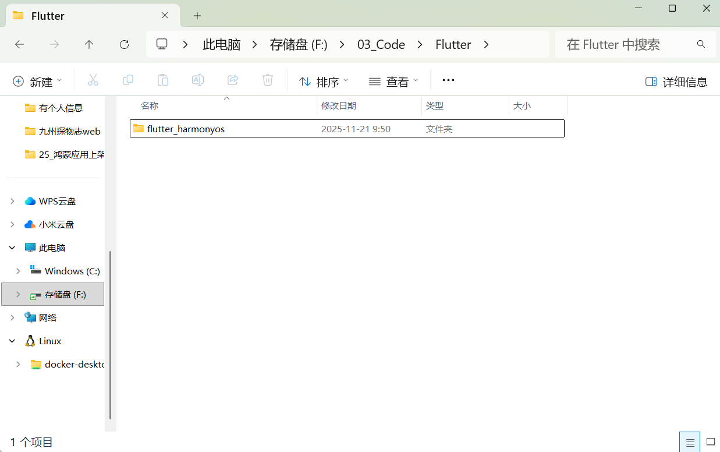Click the WPS云盘 cloud icon
Screen dimensions: 720x452
point(30,201)
